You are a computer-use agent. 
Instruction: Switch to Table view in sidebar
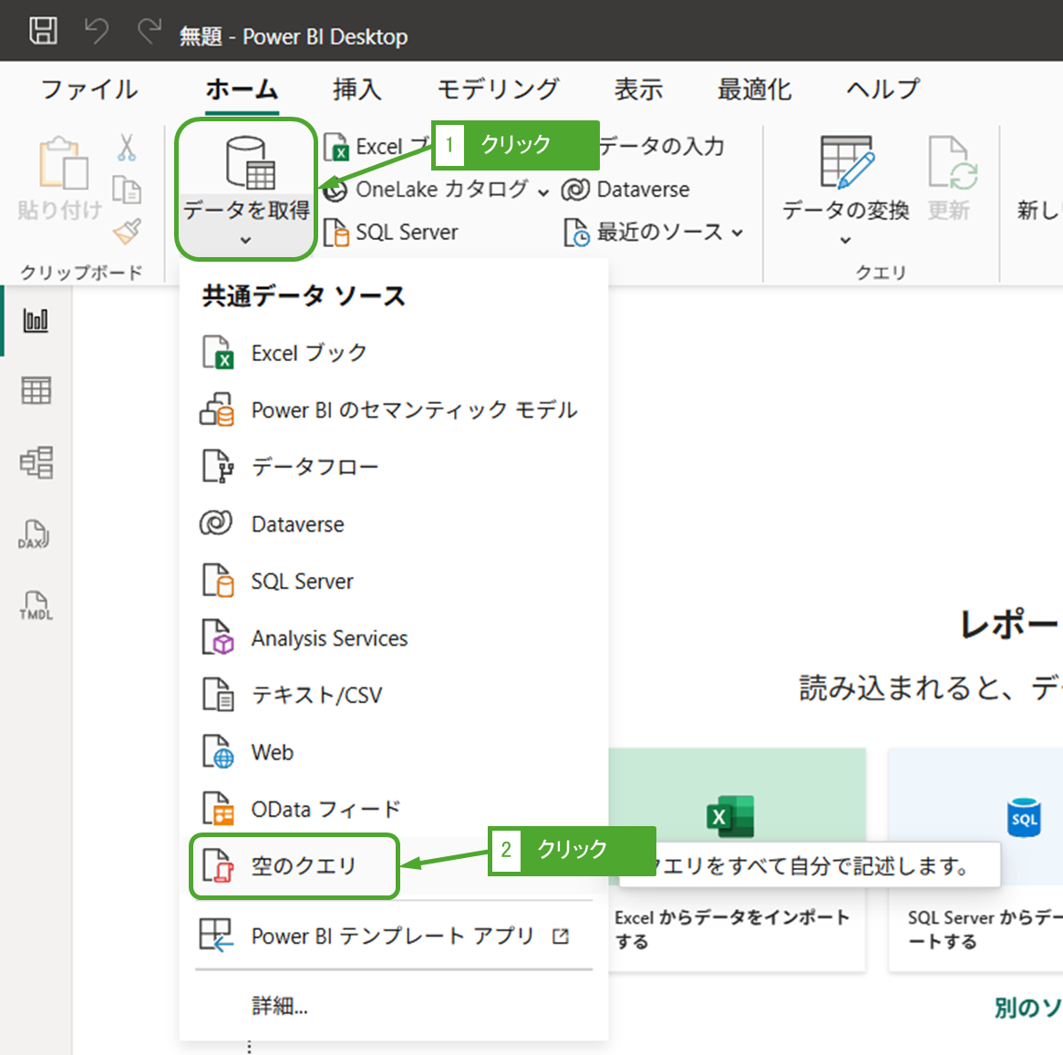click(36, 390)
